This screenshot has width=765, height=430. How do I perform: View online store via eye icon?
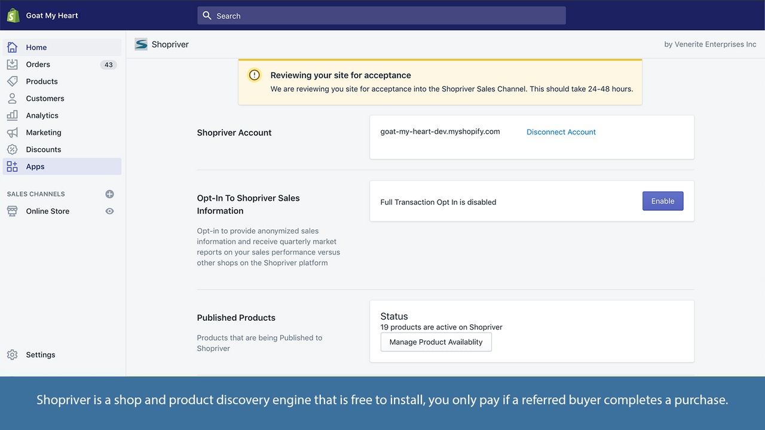pos(109,211)
